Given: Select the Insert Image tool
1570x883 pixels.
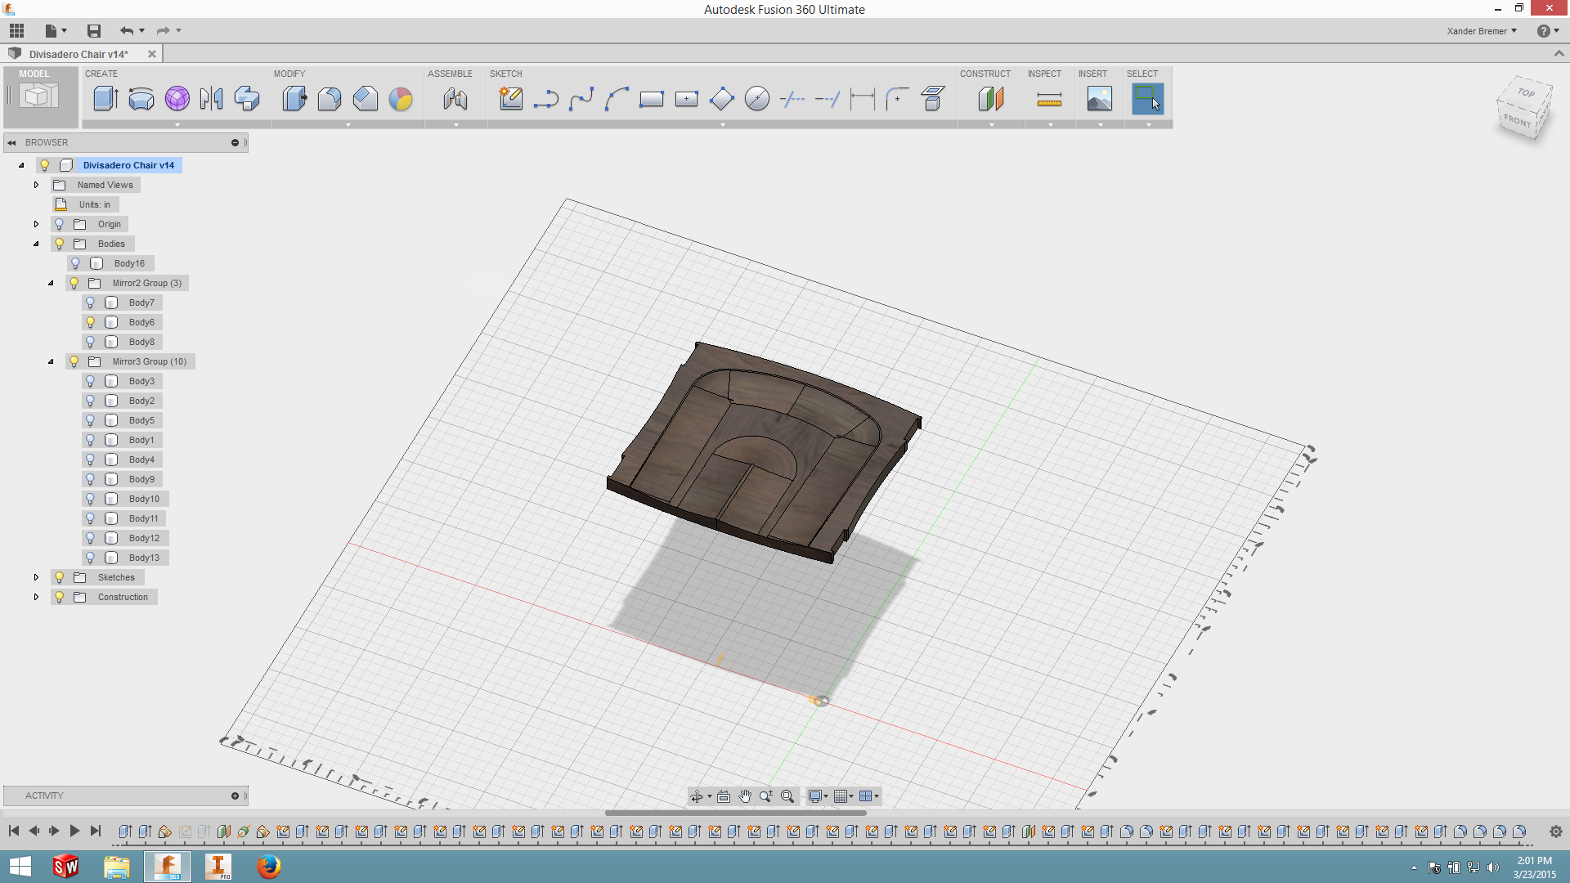Looking at the screenshot, I should point(1099,98).
